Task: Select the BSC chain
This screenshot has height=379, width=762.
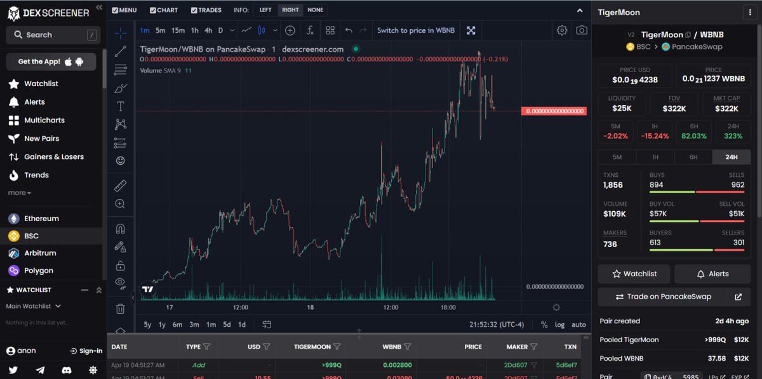Action: coord(51,236)
